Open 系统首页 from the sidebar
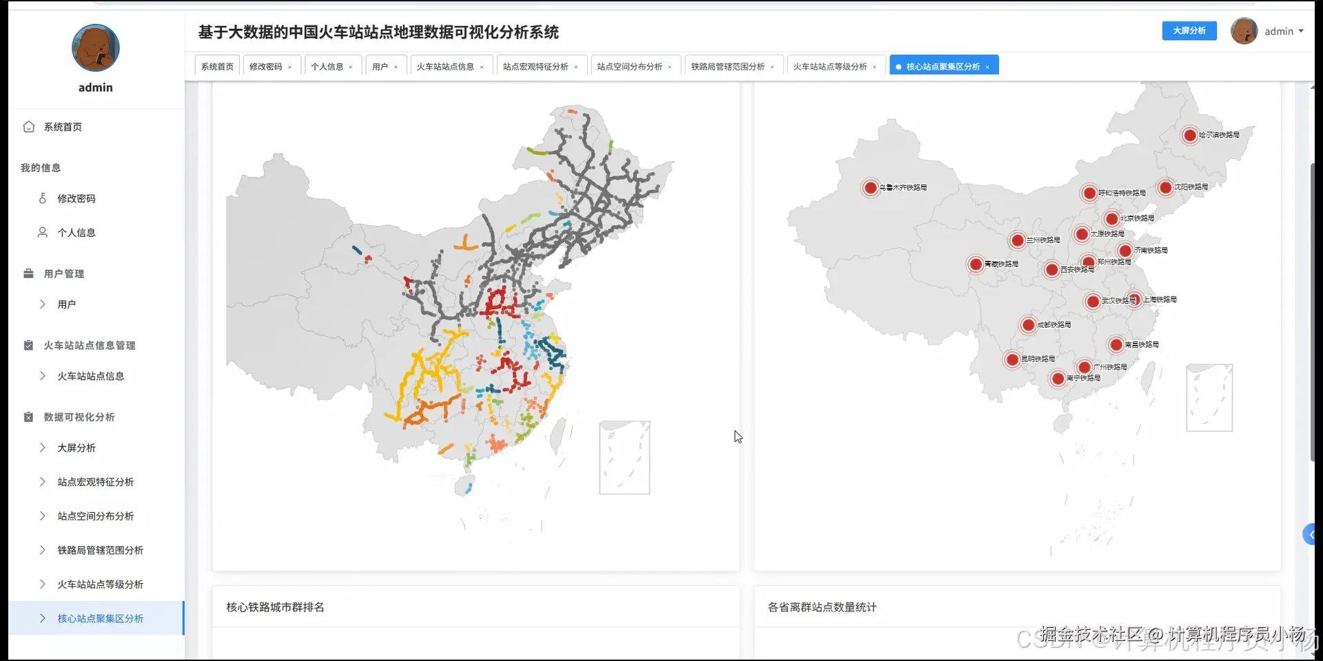 click(63, 127)
